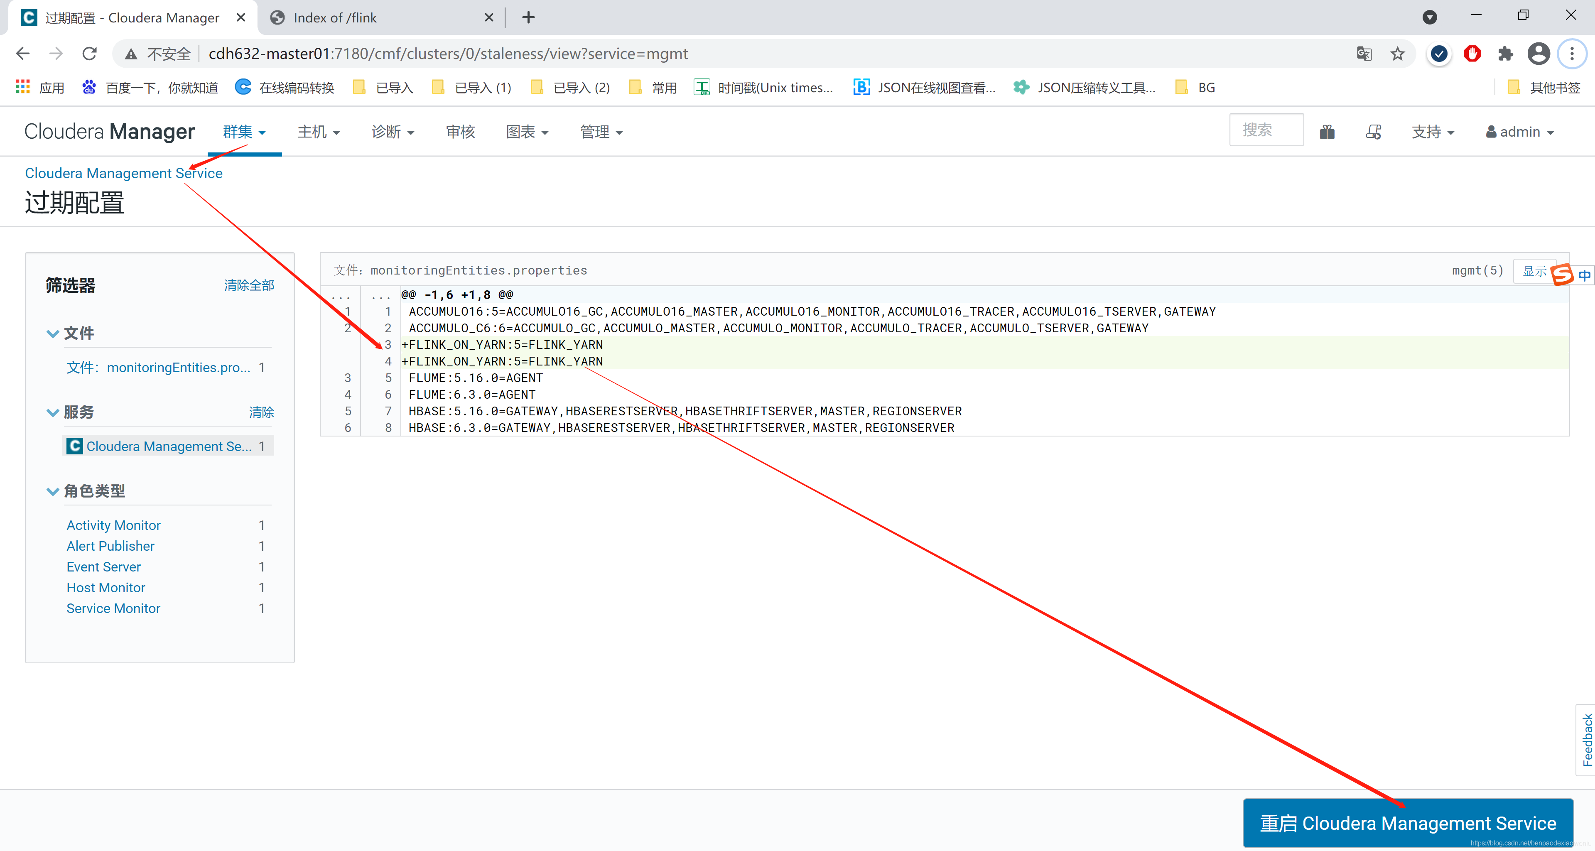Click the gift box icon in Cloudera header
This screenshot has height=851, width=1595.
pos(1327,132)
